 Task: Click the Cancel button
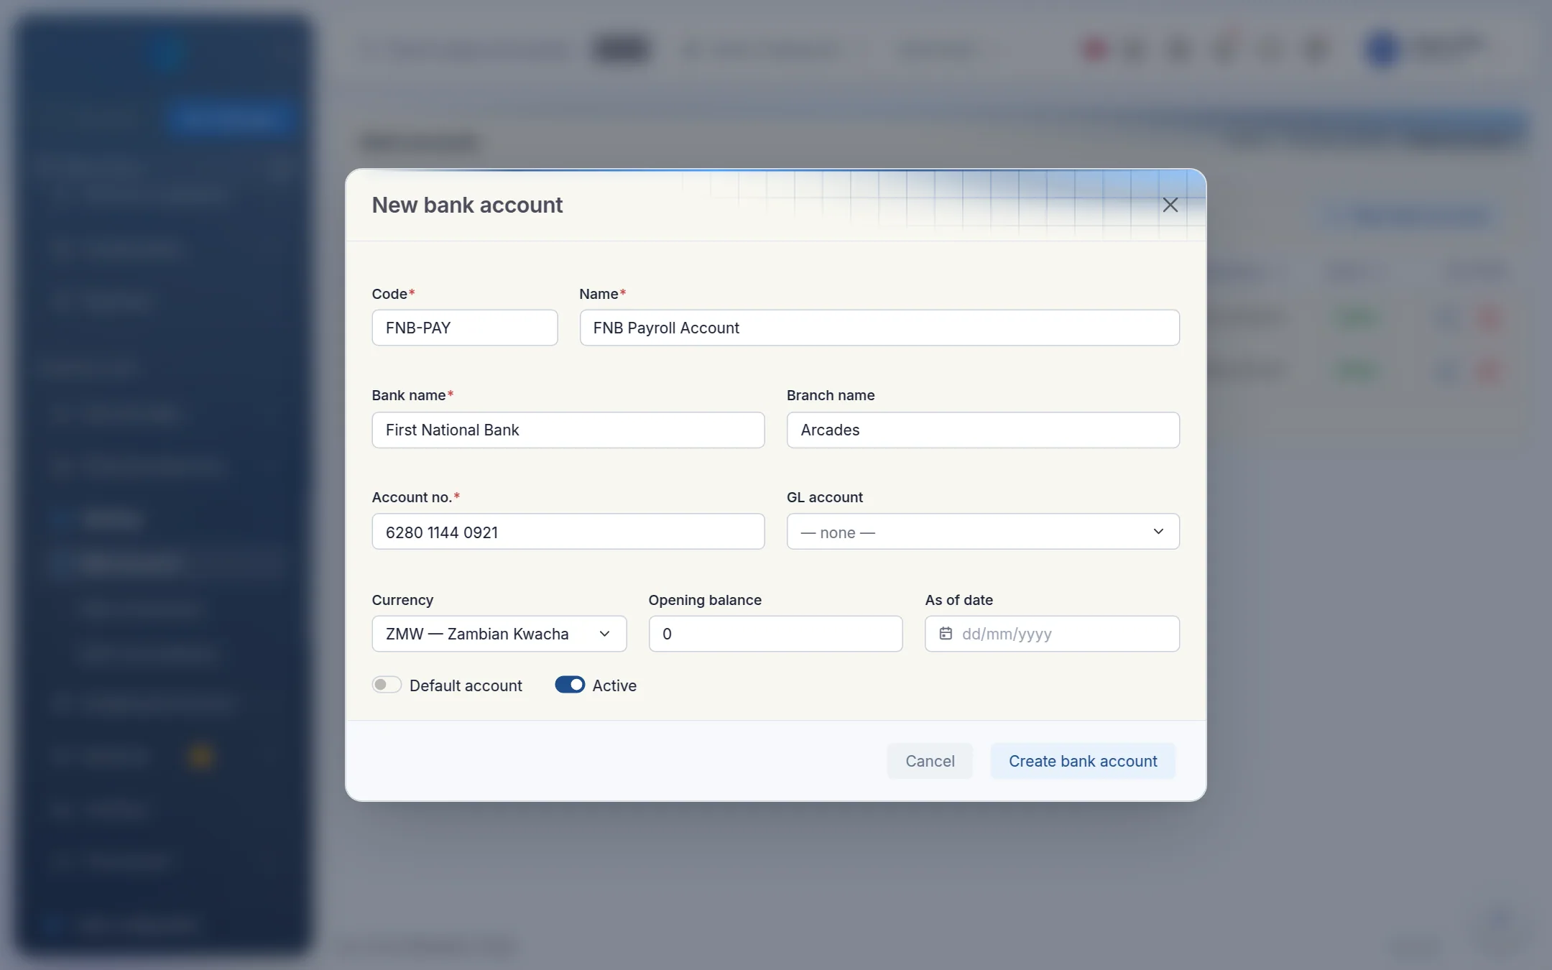pyautogui.click(x=930, y=761)
